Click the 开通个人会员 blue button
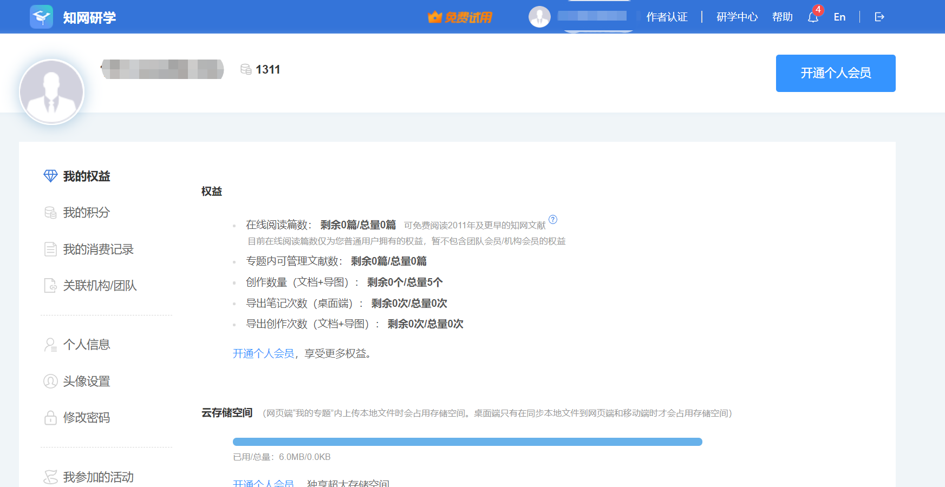This screenshot has width=945, height=487. tap(835, 73)
